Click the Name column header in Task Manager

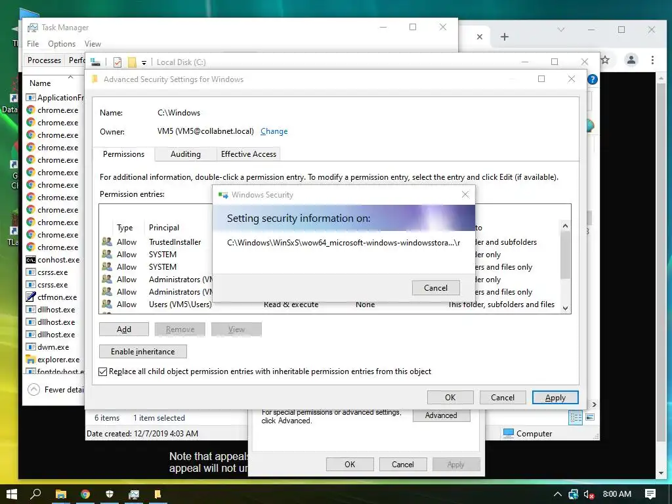[x=40, y=83]
